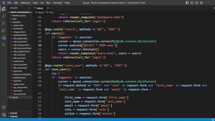Open the Extensions view

(x=4, y=38)
